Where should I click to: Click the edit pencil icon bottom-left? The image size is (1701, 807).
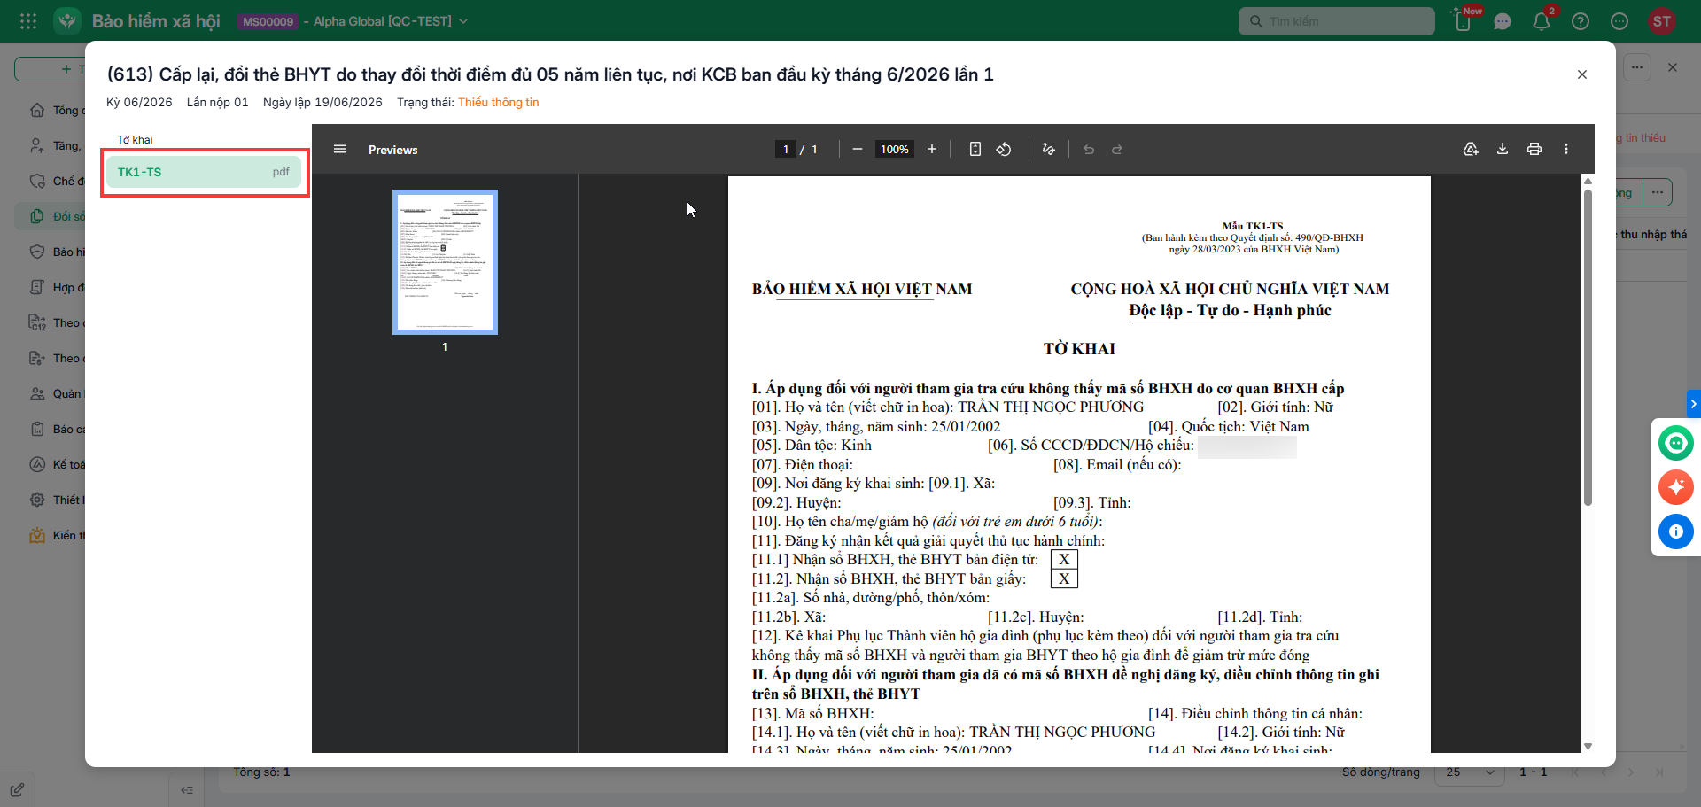(17, 789)
